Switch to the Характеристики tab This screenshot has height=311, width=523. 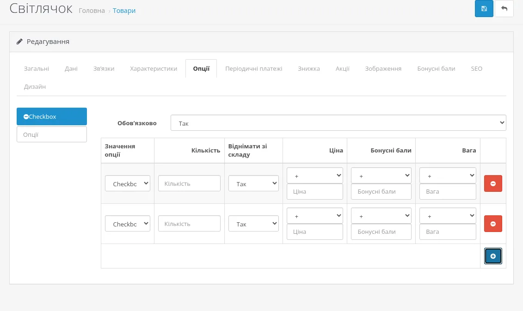coord(154,68)
